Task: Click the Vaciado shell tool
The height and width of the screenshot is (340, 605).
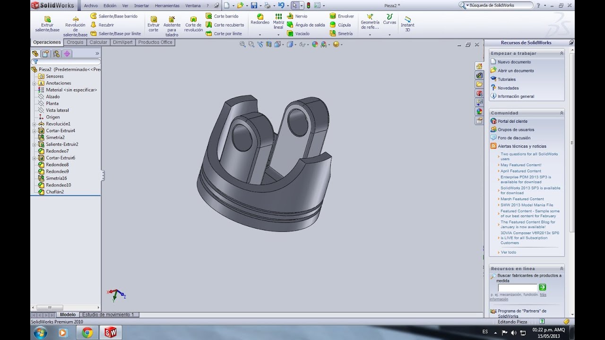Action: coord(298,34)
